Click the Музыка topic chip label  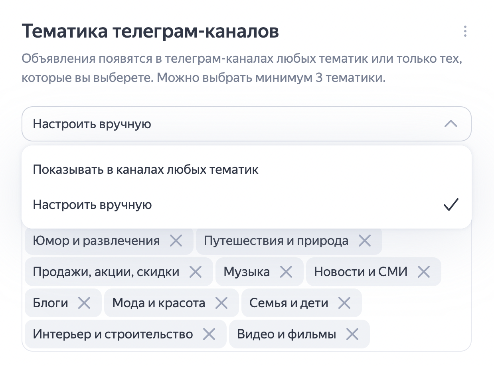[247, 272]
